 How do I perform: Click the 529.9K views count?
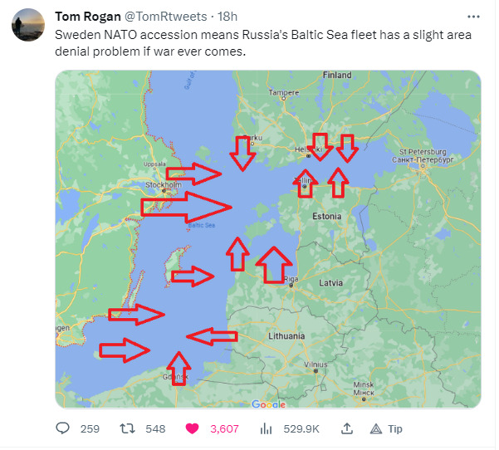pos(301,431)
